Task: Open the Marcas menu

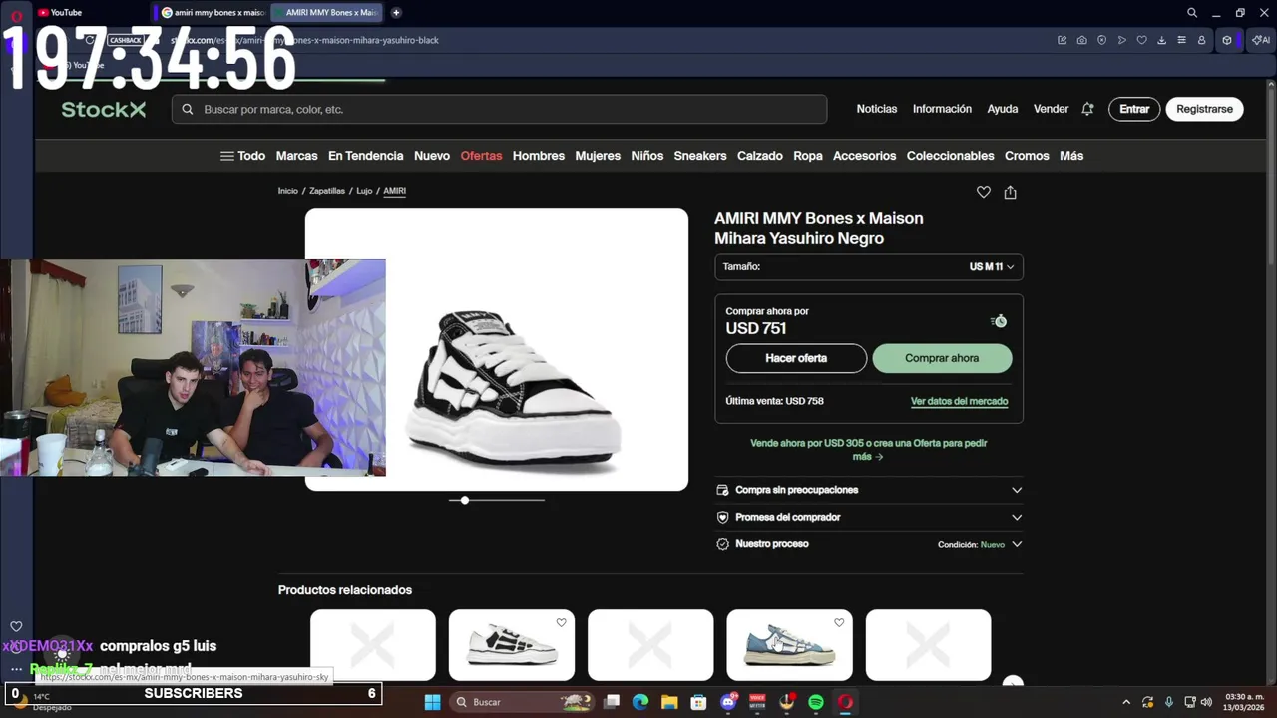Action: [296, 156]
